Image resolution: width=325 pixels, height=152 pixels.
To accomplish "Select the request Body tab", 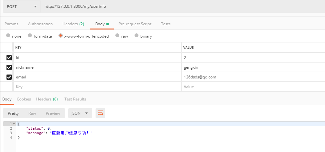I will click(x=102, y=24).
